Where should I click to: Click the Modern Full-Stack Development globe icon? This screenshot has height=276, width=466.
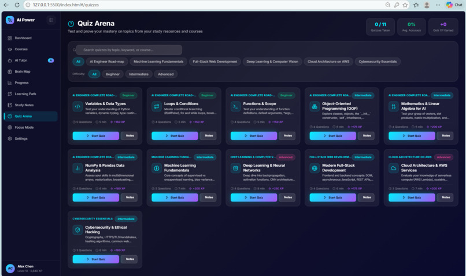tap(315, 168)
